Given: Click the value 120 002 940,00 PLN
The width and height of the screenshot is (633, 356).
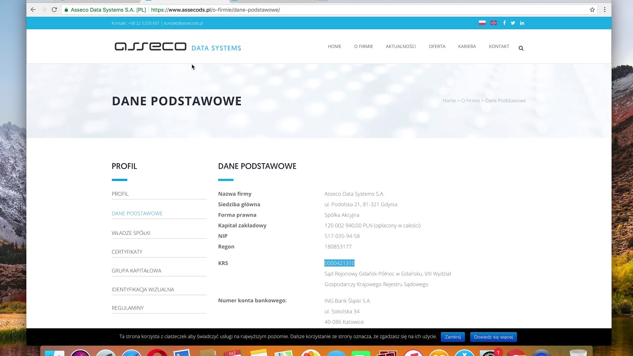Looking at the screenshot, I should click(348, 225).
